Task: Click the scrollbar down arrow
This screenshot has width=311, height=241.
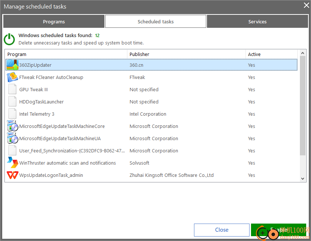Action: [302, 179]
